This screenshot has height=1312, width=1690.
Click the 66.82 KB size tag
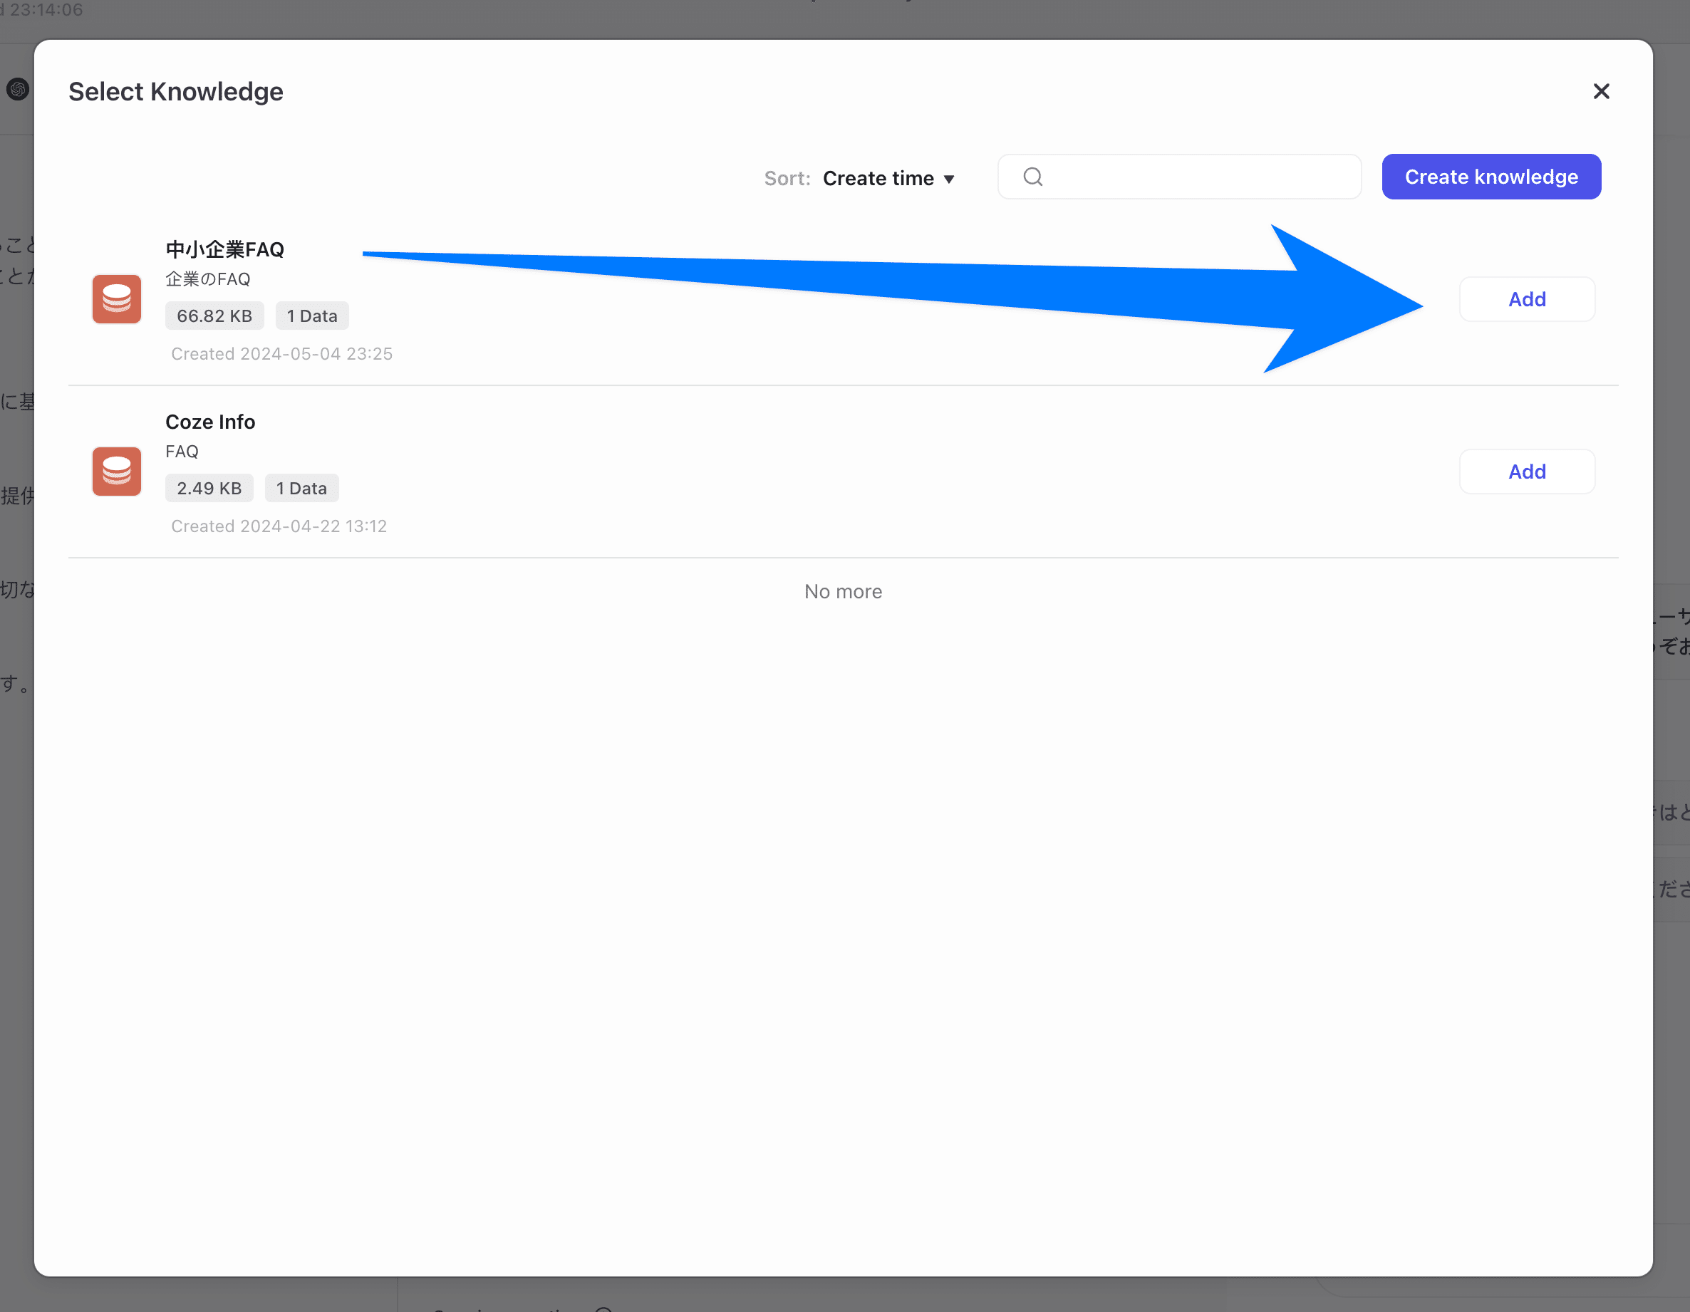(x=214, y=316)
